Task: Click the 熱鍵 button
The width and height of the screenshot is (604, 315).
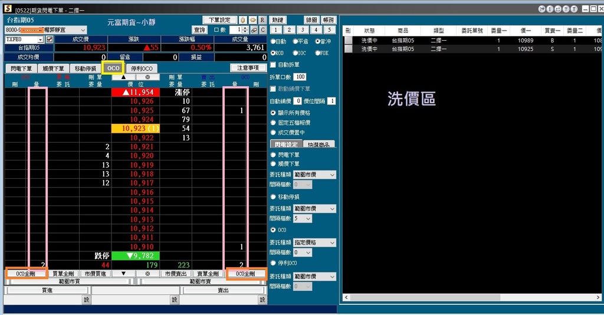Action: pyautogui.click(x=278, y=20)
